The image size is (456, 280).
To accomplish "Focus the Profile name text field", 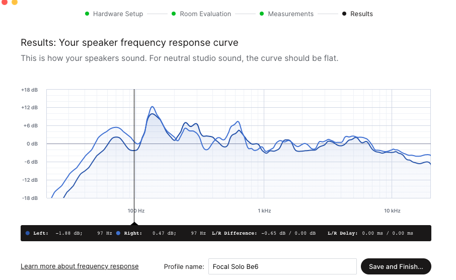I will pos(282,266).
